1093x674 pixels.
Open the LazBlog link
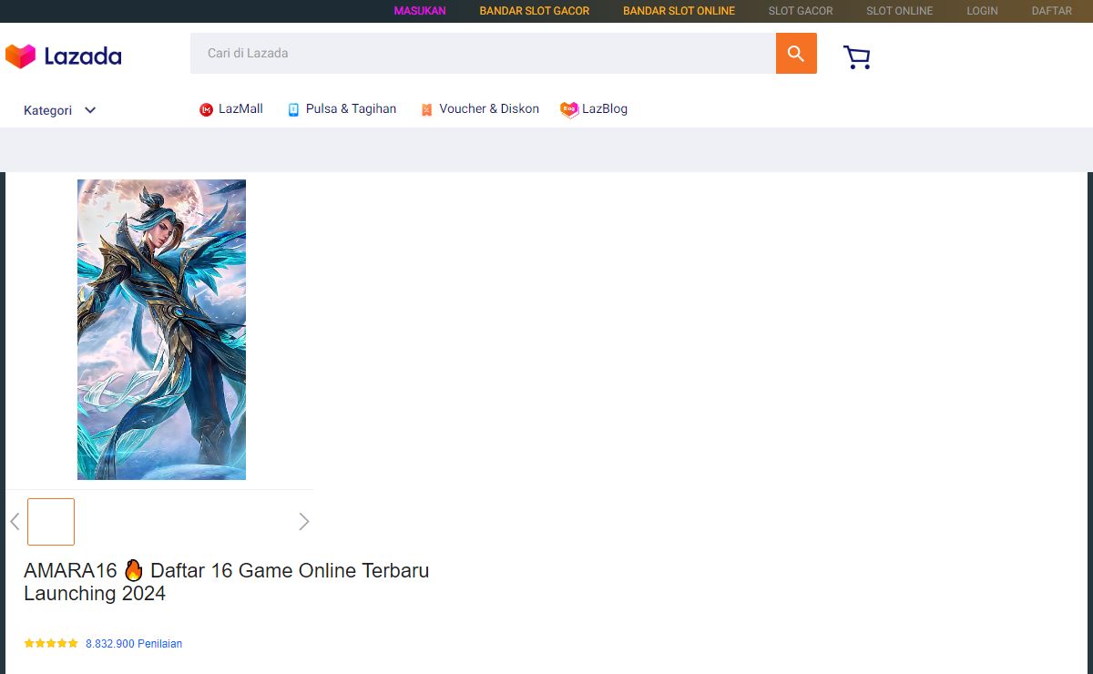[605, 109]
